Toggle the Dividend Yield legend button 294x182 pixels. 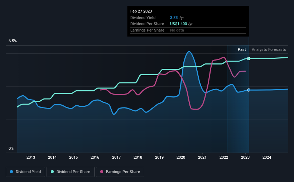coord(25,172)
